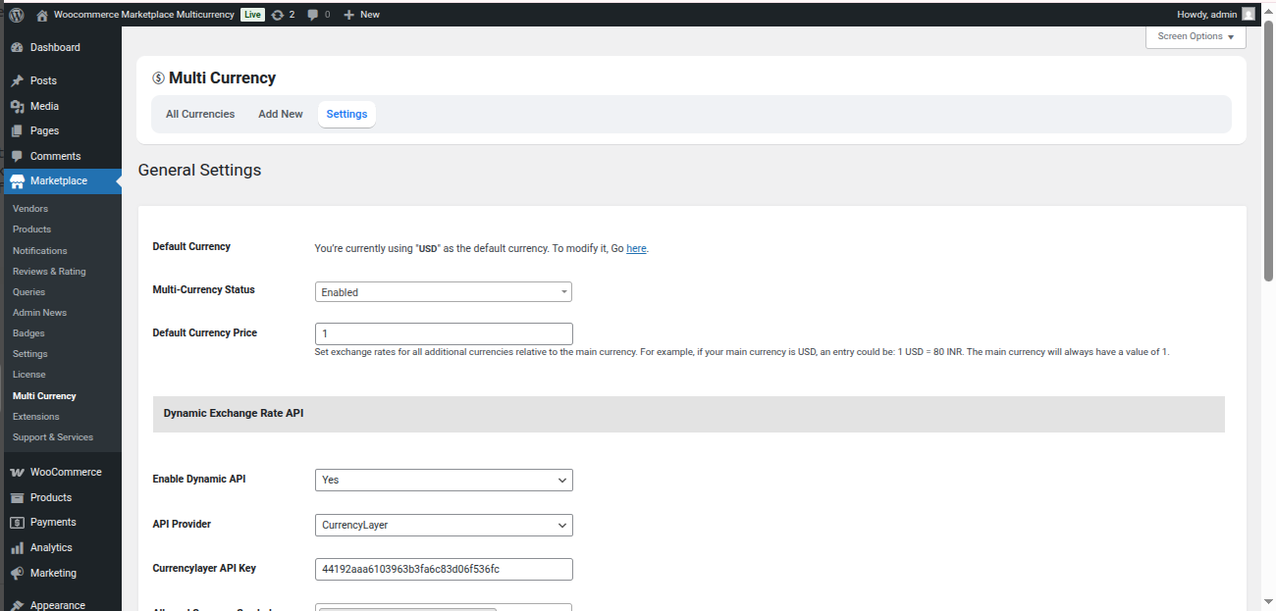
Task: Open the Multi-Currency Status dropdown
Action: (443, 292)
